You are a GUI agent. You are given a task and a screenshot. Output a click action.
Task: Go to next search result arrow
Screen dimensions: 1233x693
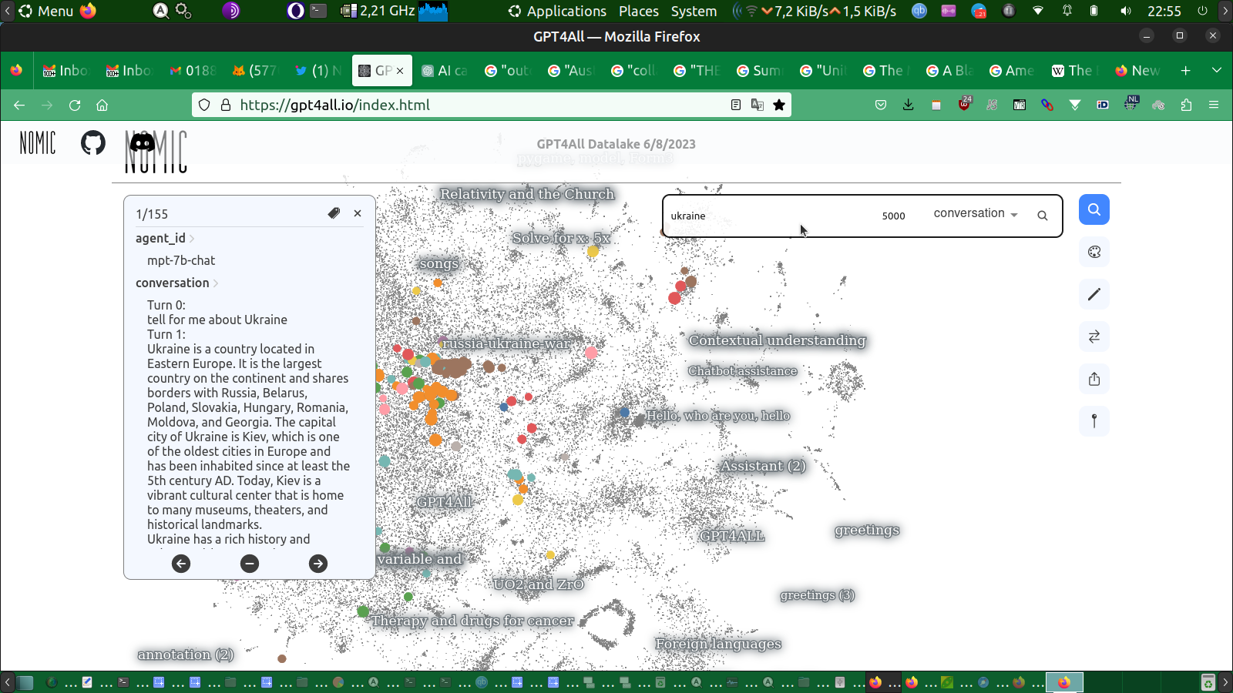click(317, 564)
